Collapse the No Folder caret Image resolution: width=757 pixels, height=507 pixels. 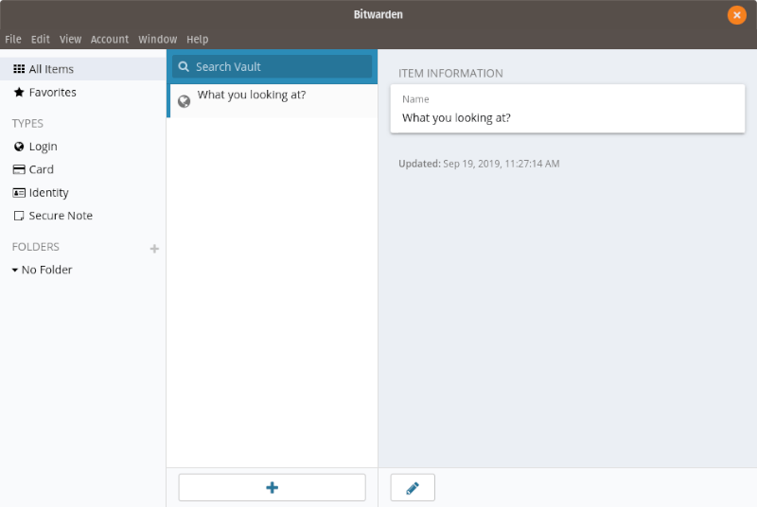(x=15, y=271)
